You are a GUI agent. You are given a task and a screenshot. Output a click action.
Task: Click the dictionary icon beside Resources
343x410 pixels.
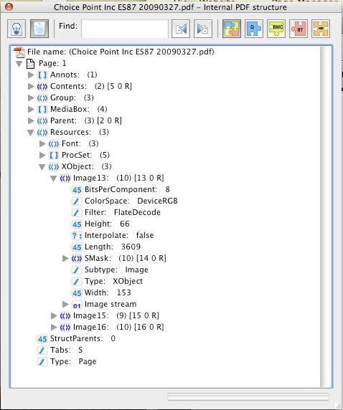[42, 133]
